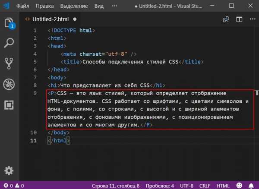This screenshot has height=189, width=259.
Task: Open the Source Control view
Action: coord(9,63)
